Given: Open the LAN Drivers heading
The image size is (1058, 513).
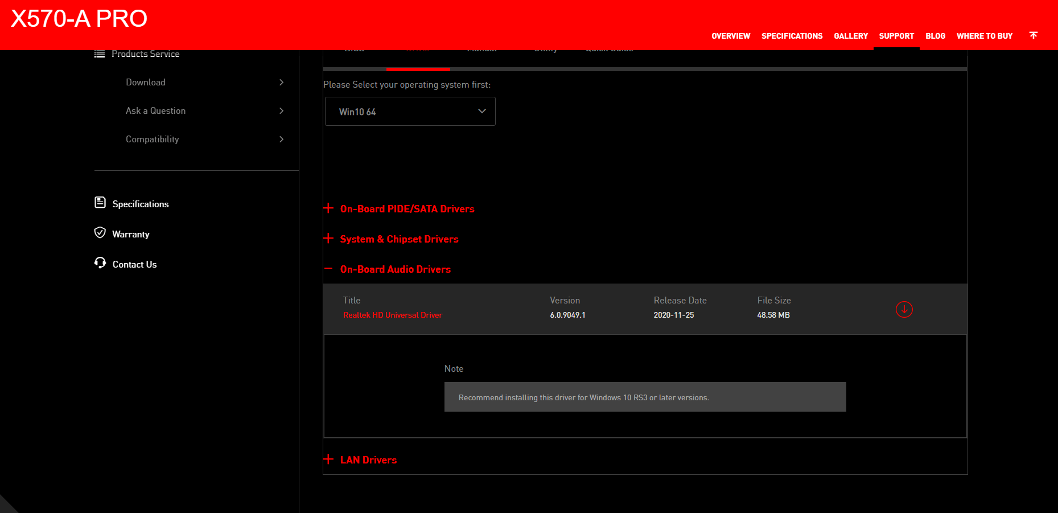Looking at the screenshot, I should point(369,460).
